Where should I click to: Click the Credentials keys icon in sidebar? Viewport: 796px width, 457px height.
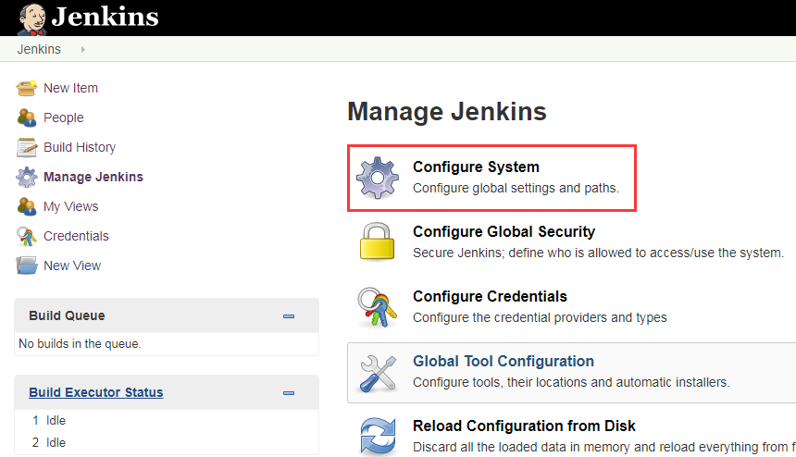coord(27,236)
